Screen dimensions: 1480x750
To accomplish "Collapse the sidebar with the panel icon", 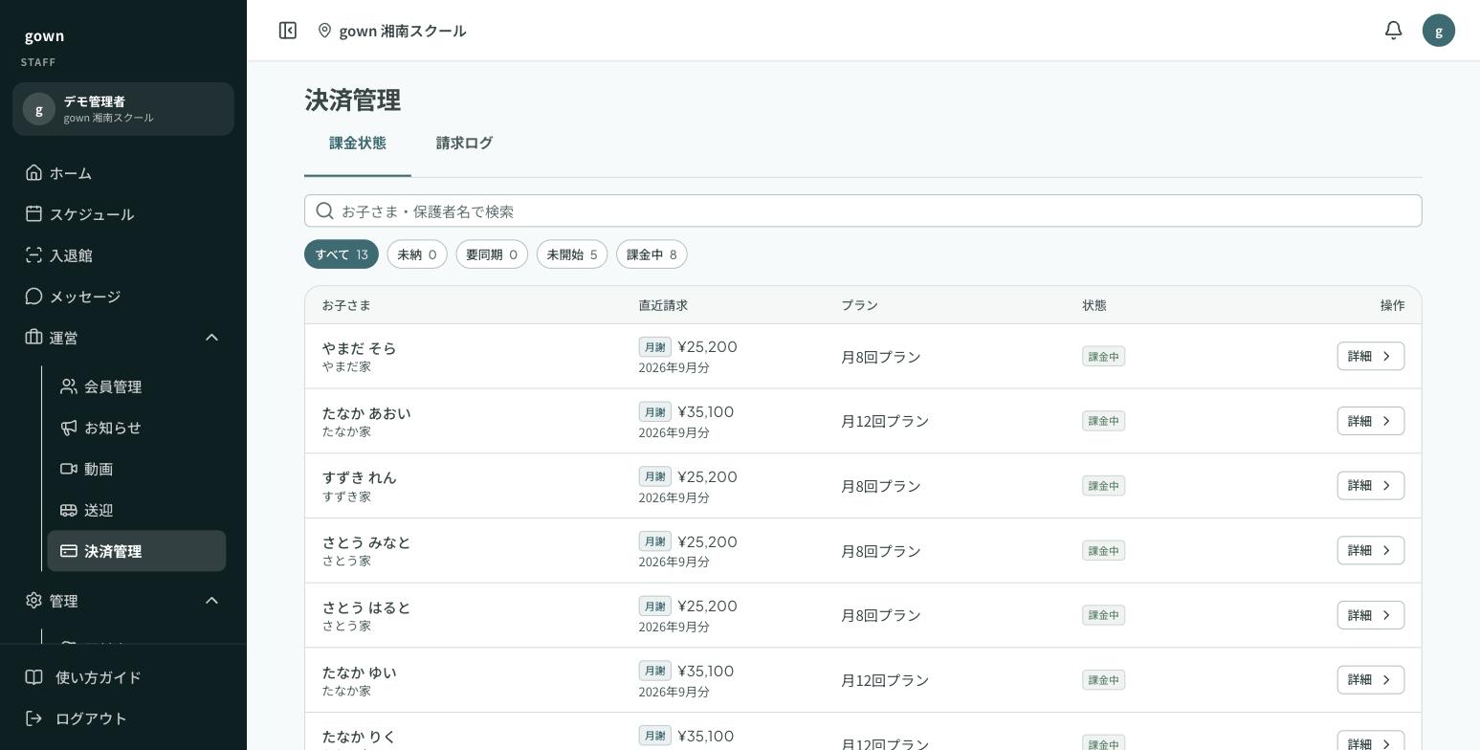I will coord(288,31).
